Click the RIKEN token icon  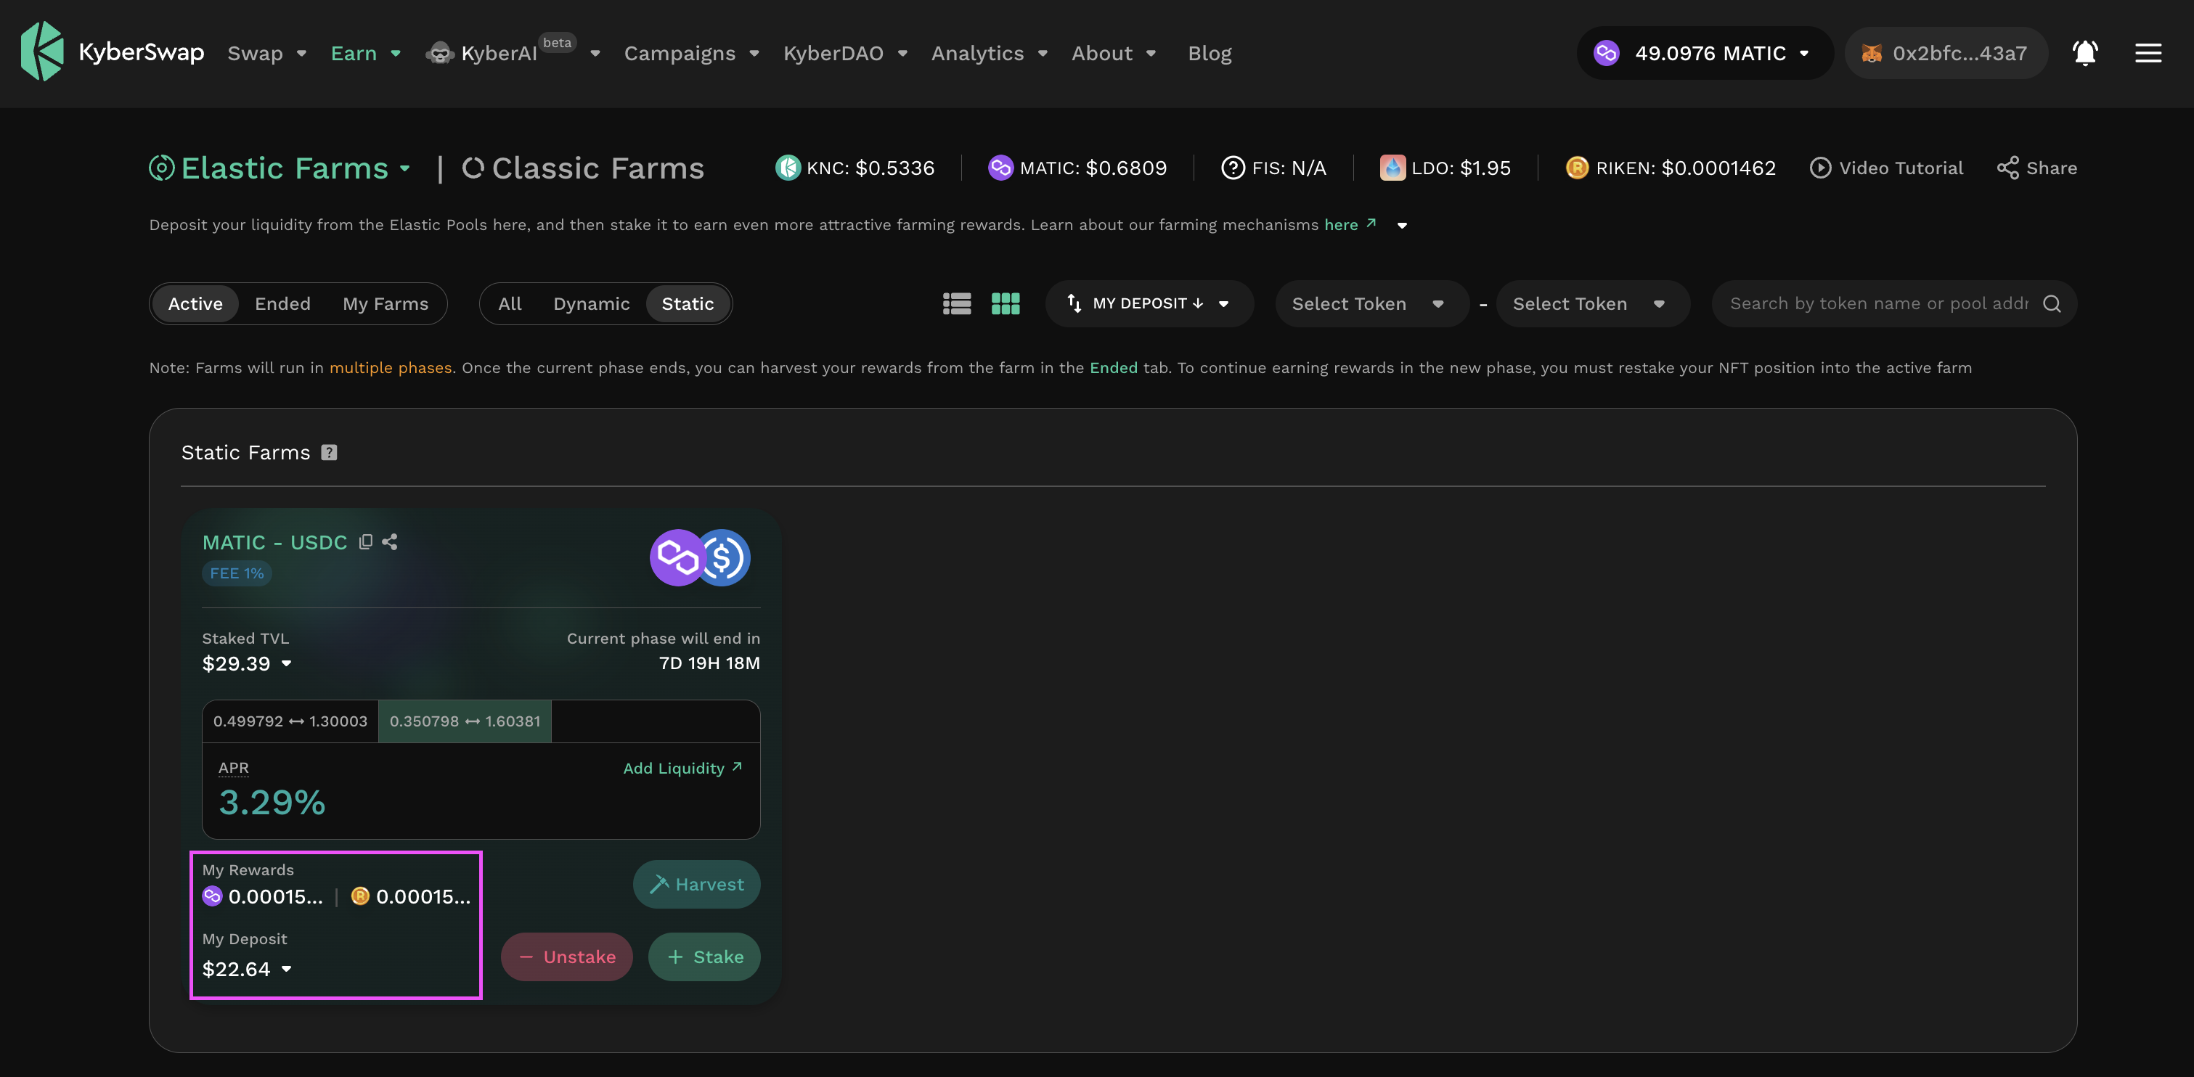(x=1576, y=168)
